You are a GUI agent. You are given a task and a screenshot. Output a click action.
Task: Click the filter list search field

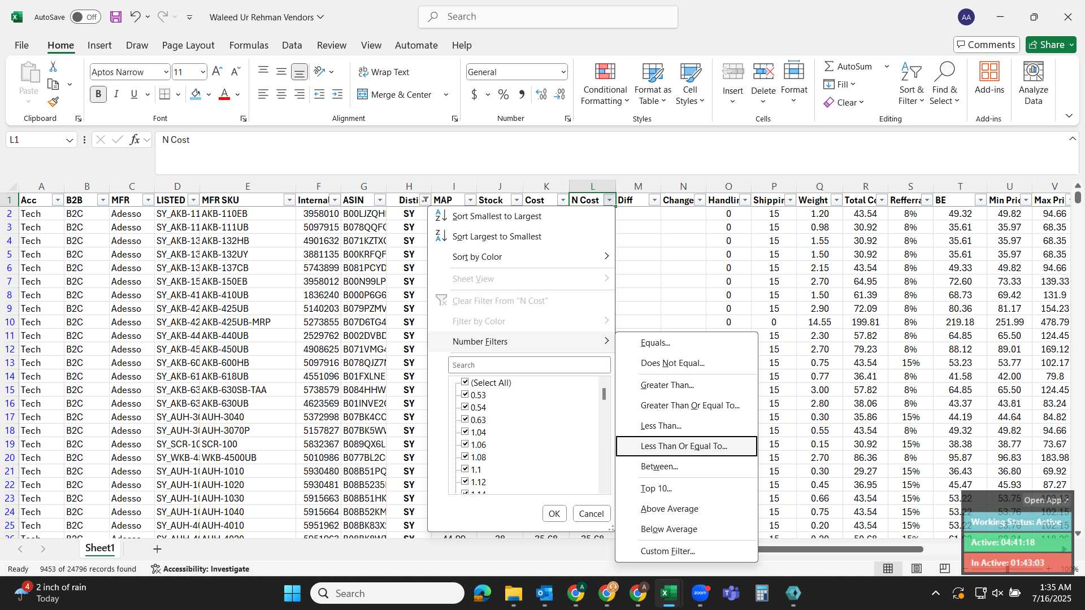pyautogui.click(x=529, y=365)
